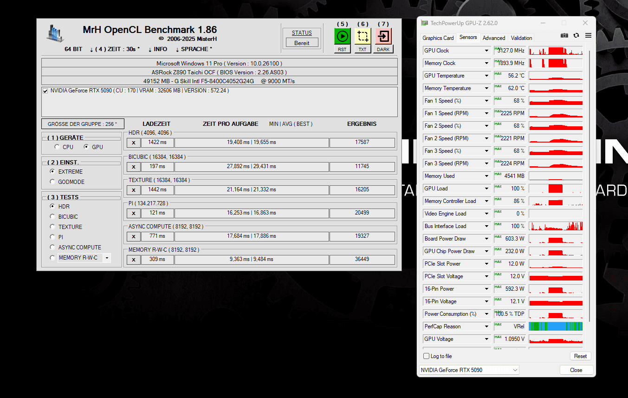Open the GRÖSSE DER GRUPPE : 256 selector
Screen dimensions: 628x398
[x=83, y=124]
